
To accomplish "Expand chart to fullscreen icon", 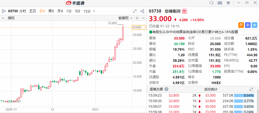I will [x=135, y=11].
